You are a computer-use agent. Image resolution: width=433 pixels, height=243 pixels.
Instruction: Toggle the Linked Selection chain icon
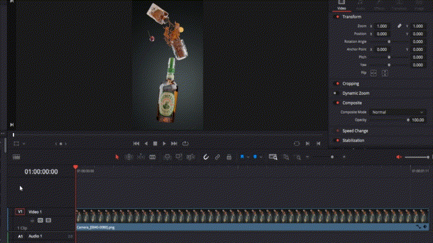[217, 157]
